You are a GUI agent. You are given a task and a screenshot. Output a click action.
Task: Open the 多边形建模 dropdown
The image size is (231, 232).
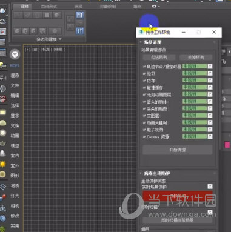point(49,39)
